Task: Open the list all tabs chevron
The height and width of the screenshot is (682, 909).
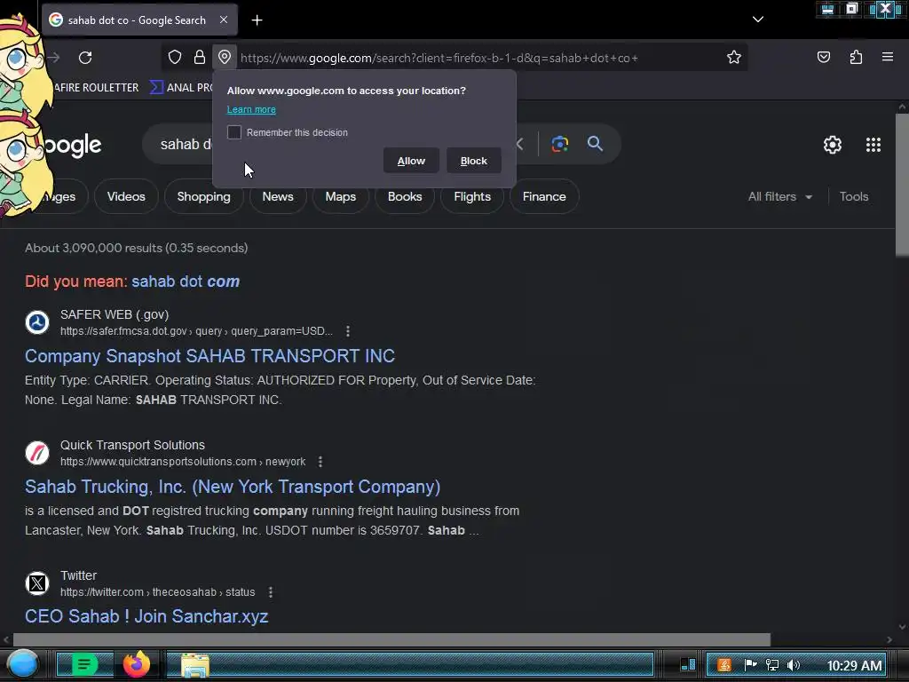Action: 758,20
